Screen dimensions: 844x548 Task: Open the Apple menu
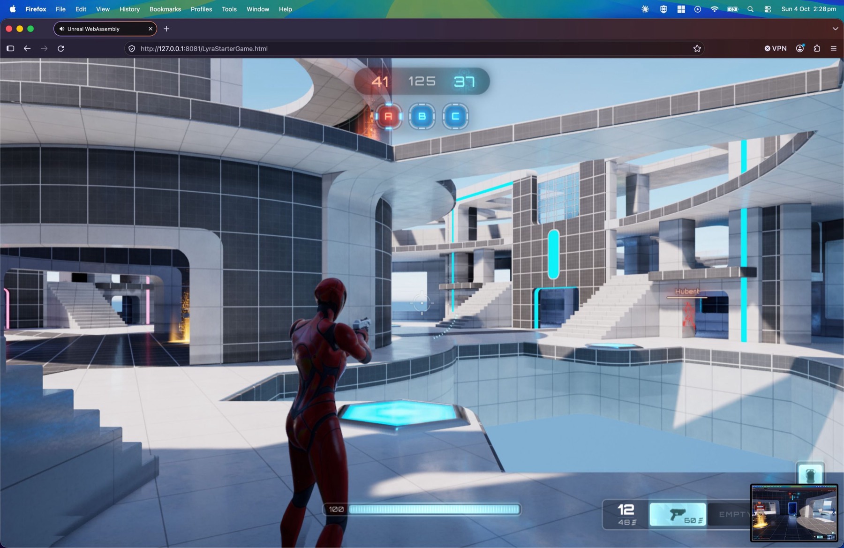(13, 9)
